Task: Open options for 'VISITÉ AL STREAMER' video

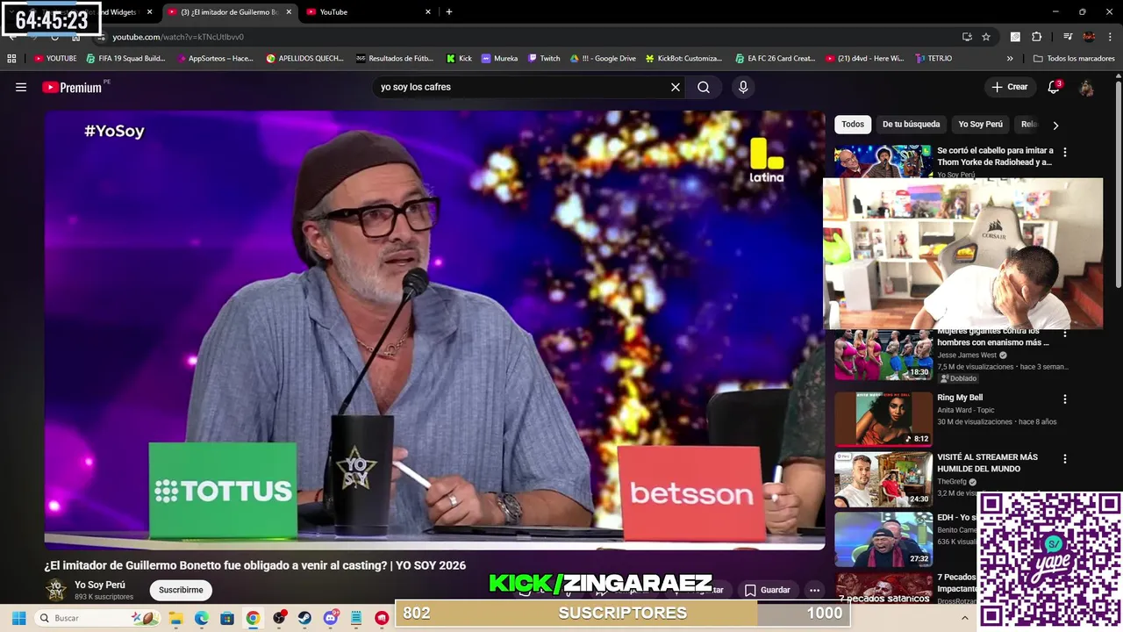Action: coord(1065,459)
